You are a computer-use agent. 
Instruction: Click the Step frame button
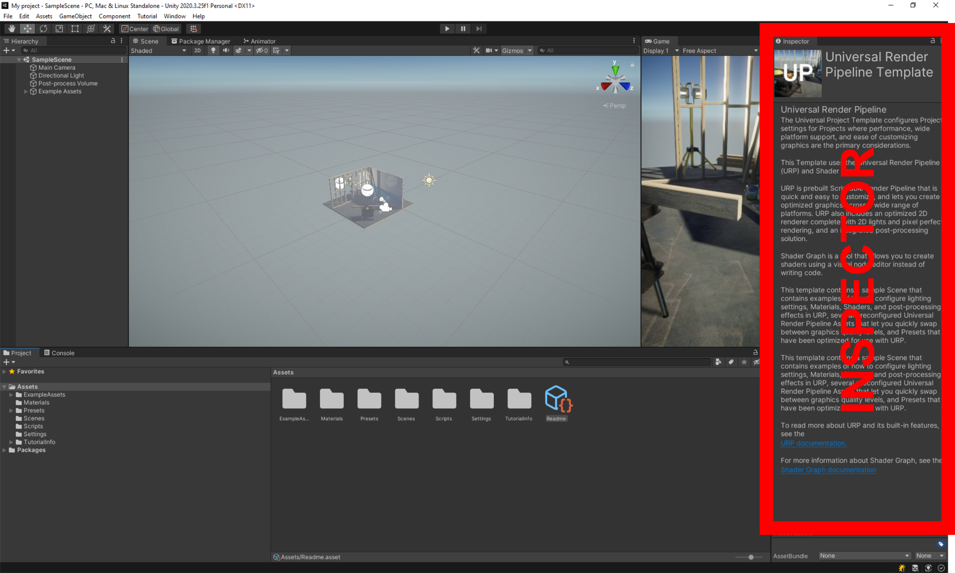[479, 28]
